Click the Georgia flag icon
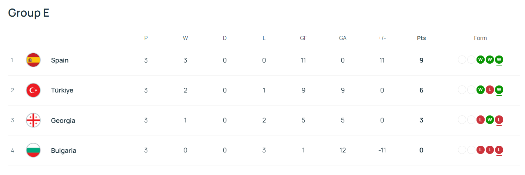This screenshot has width=525, height=175. tap(33, 120)
